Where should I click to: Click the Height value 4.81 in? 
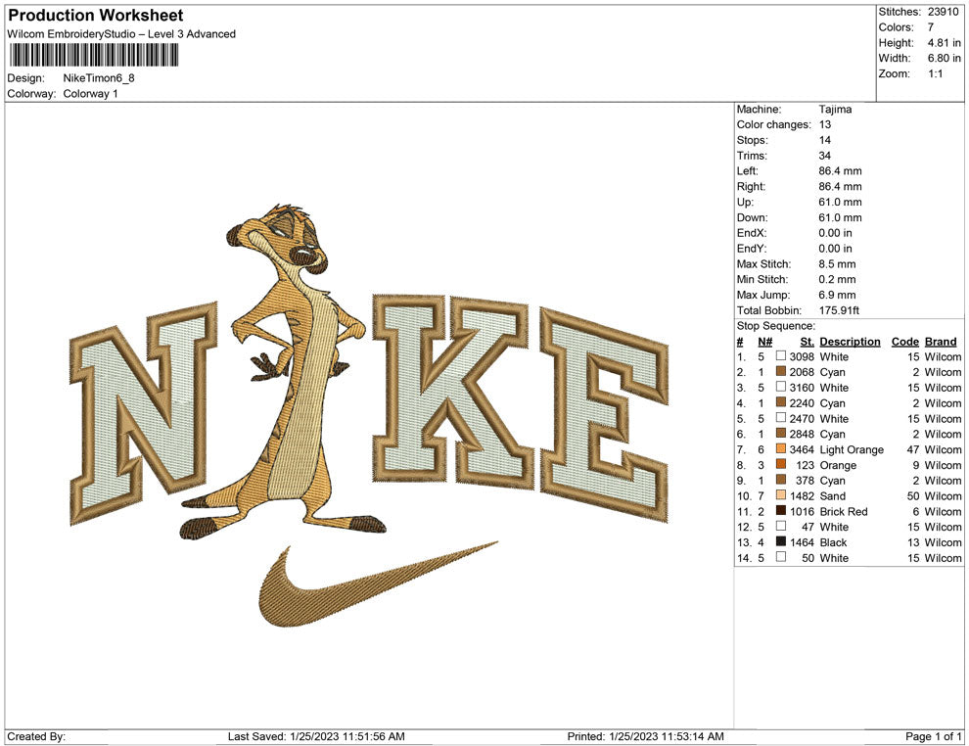pos(944,43)
